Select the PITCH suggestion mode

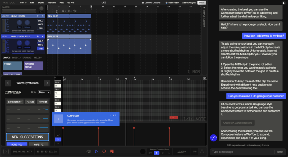30,102
